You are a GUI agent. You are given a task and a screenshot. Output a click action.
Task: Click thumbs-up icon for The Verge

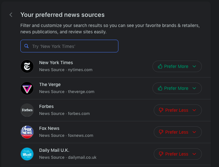click(x=160, y=88)
